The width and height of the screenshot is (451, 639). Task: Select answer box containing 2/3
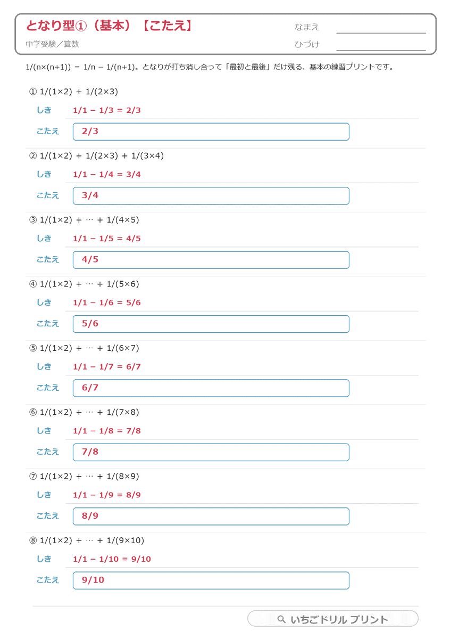[x=211, y=132]
